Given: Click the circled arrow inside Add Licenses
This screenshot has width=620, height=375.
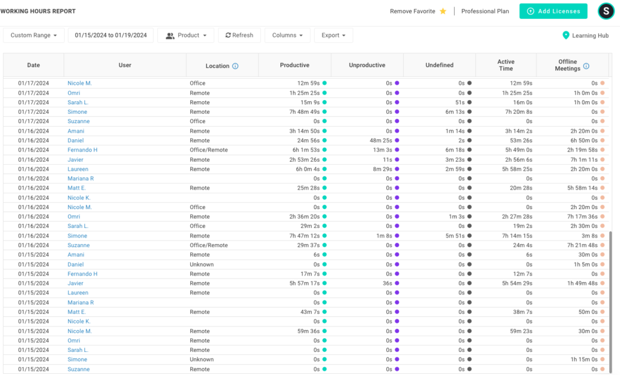Looking at the screenshot, I should pyautogui.click(x=532, y=11).
